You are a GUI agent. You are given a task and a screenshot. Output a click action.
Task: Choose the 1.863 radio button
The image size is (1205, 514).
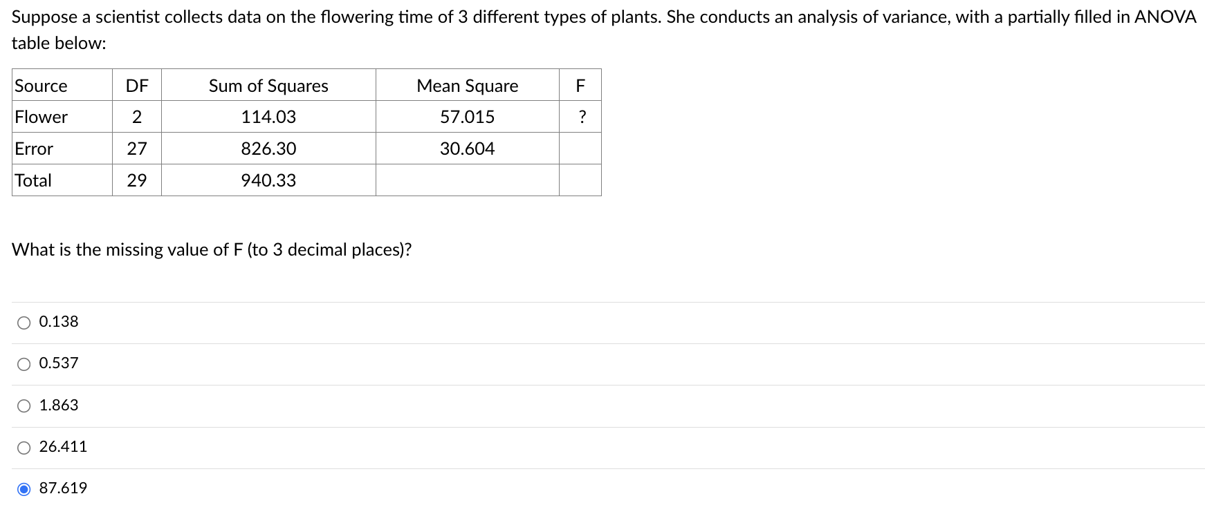point(25,405)
